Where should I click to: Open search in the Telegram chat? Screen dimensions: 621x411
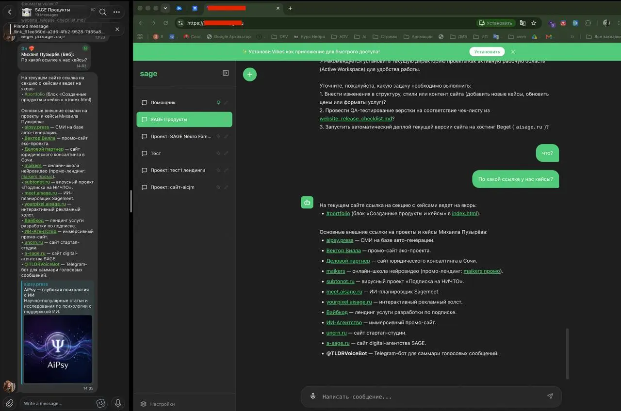[103, 12]
